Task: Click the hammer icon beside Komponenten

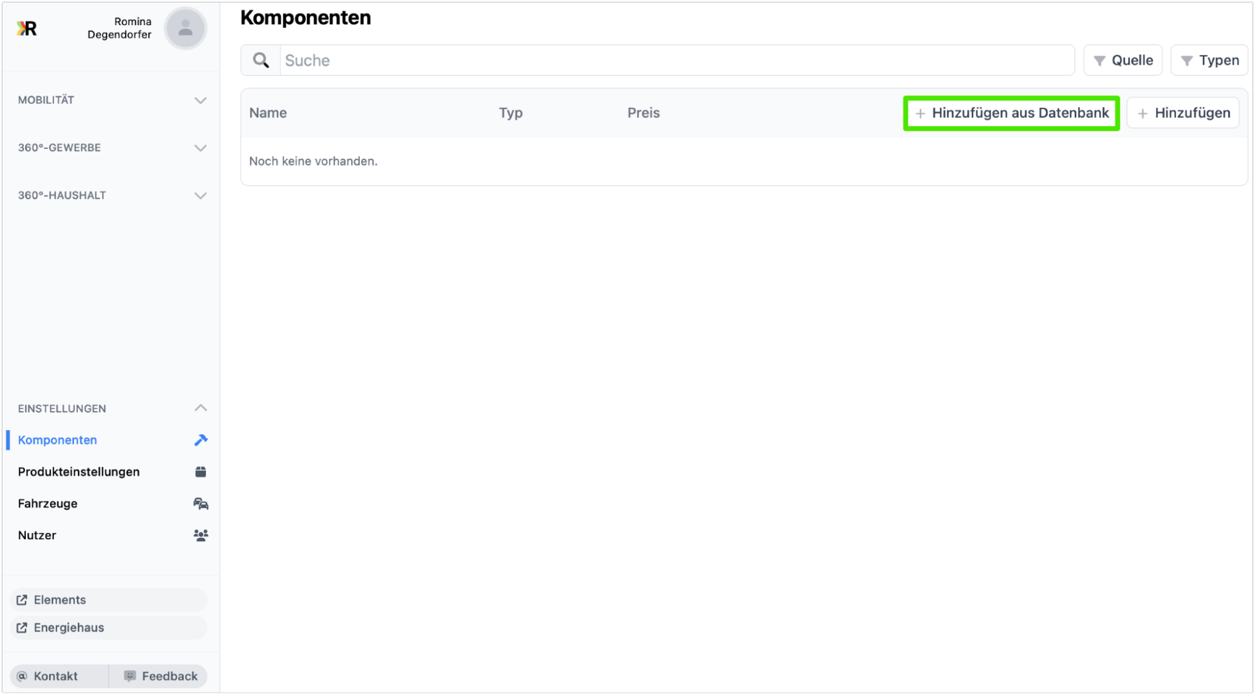Action: click(x=200, y=440)
